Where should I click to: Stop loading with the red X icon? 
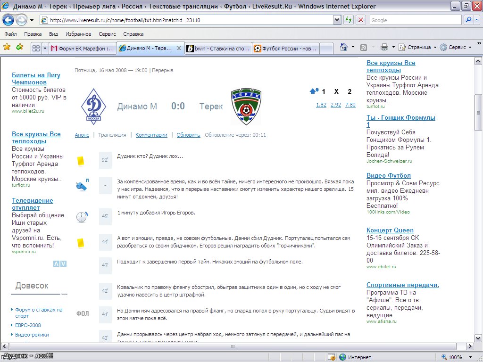[361, 20]
